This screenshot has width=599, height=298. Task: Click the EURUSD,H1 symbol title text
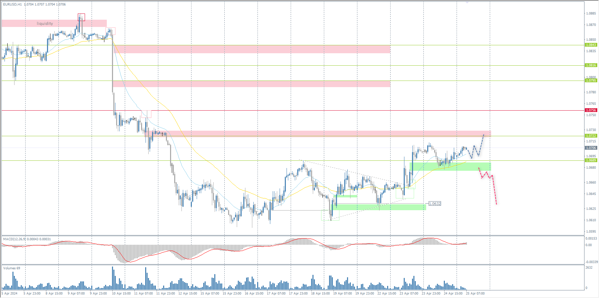pyautogui.click(x=12, y=4)
